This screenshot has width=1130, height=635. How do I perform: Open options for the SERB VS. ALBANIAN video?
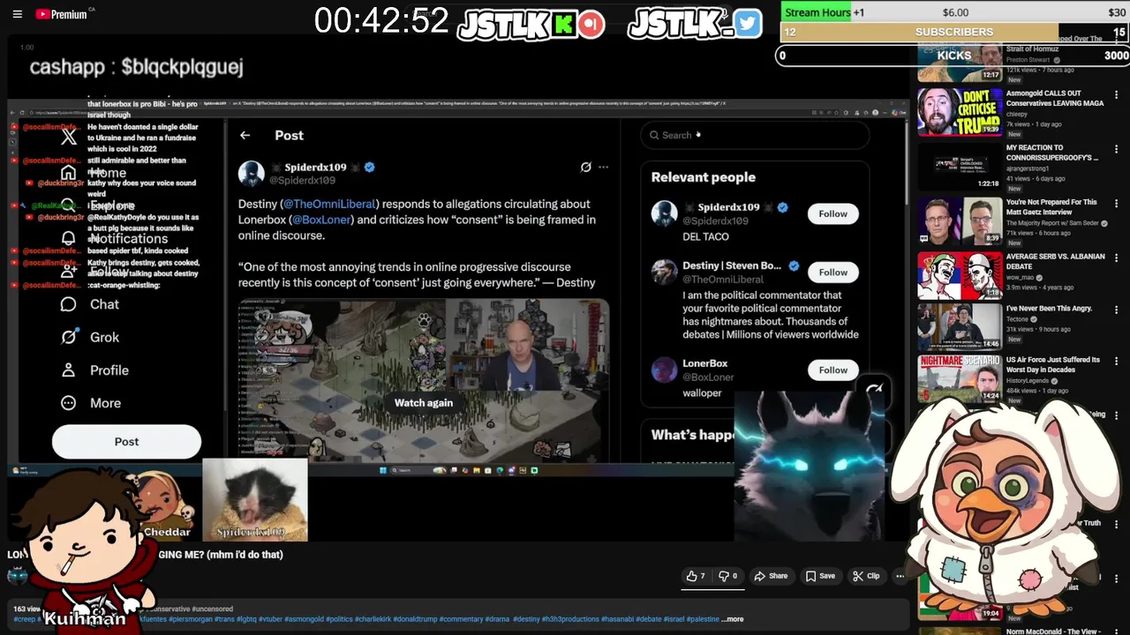point(1116,258)
